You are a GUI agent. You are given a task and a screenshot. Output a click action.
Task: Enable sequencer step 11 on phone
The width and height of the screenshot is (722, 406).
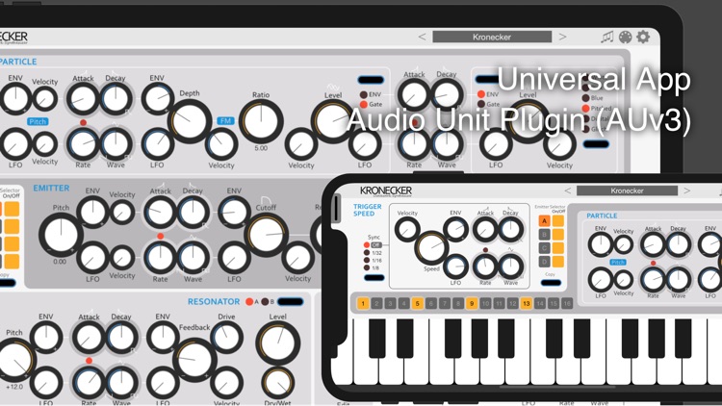tap(499, 303)
